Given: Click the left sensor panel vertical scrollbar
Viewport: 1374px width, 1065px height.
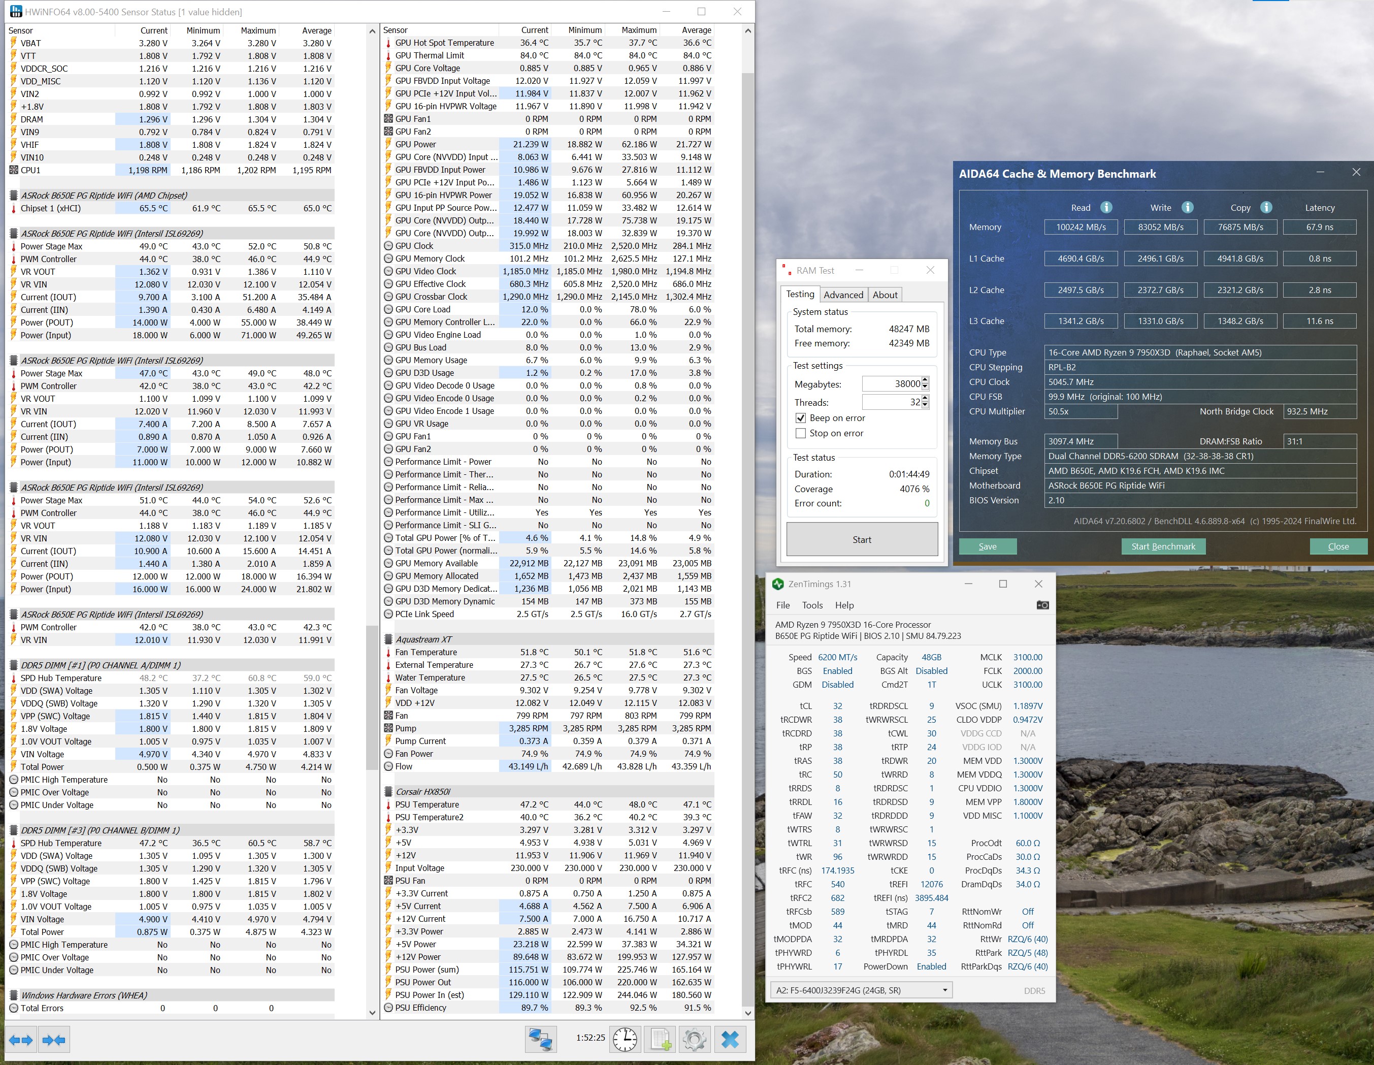Looking at the screenshot, I should 372,697.
